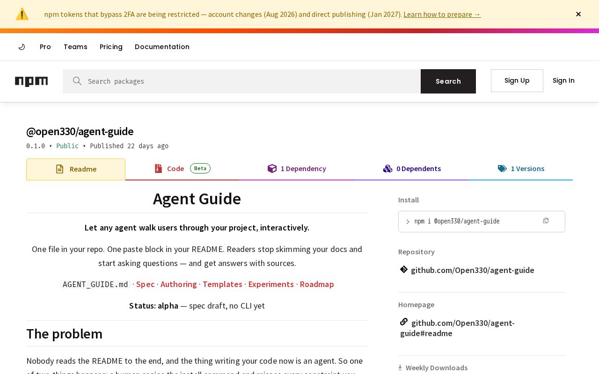Open Documentation from top navigation
Viewport: 599px width, 374px height.
coord(162,47)
